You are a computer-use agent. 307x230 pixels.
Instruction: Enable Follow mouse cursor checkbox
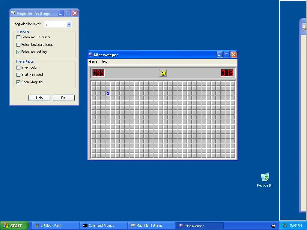18,37
